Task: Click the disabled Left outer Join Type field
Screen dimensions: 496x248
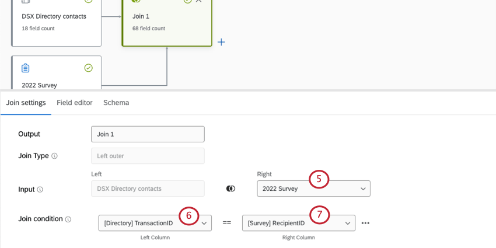Action: click(x=148, y=156)
